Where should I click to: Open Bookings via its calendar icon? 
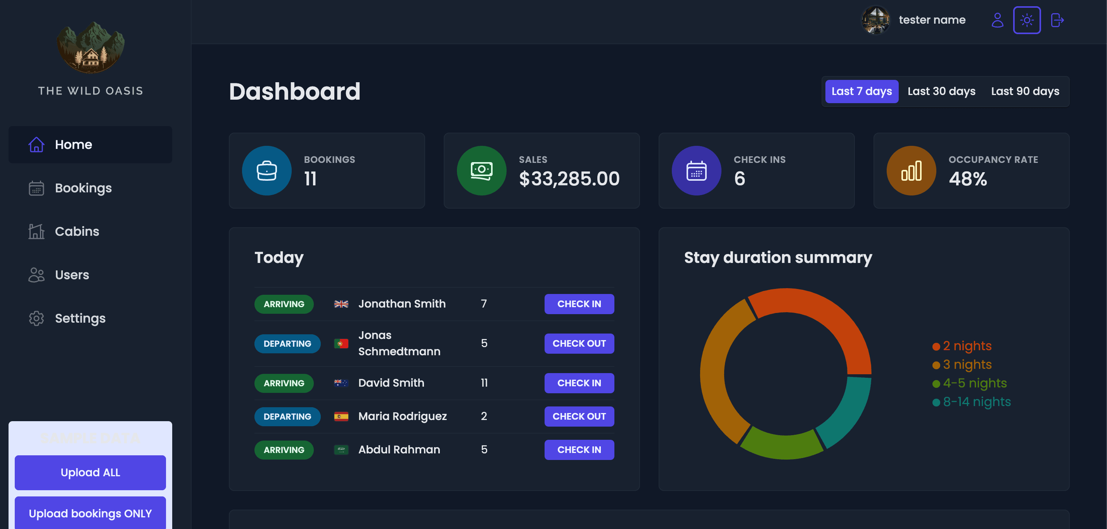[x=36, y=188]
